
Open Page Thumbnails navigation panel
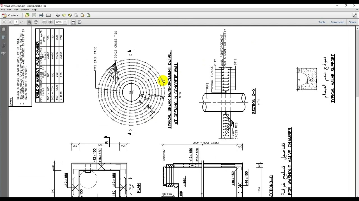4,29
